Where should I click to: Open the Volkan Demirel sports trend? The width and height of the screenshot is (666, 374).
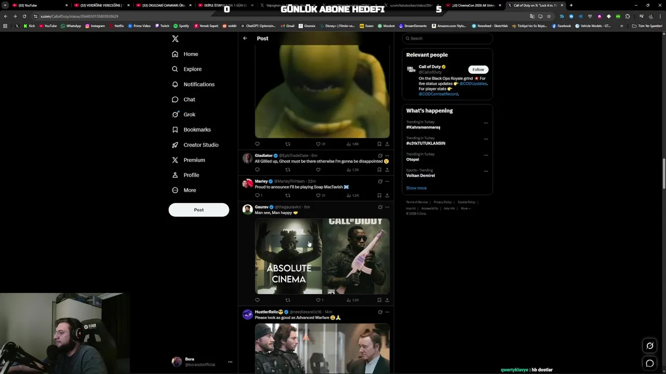(420, 176)
